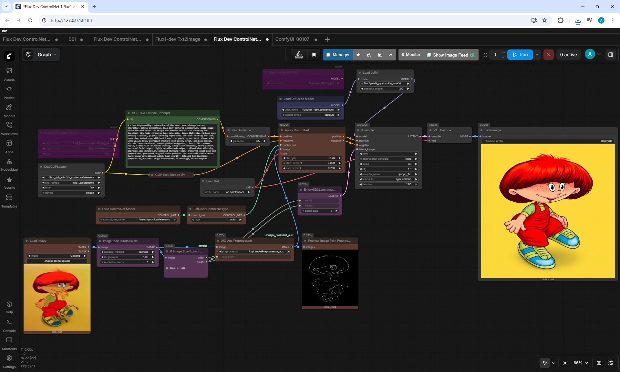Open the NodesMap panel

click(x=9, y=165)
